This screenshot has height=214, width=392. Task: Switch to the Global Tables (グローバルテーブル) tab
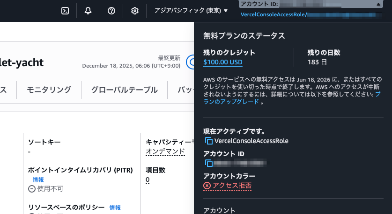pyautogui.click(x=124, y=90)
